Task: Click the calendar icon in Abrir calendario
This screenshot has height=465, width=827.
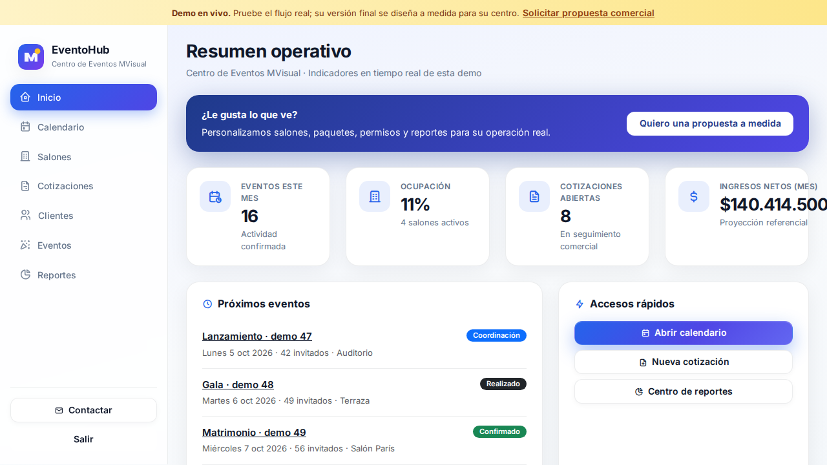Action: pos(645,333)
